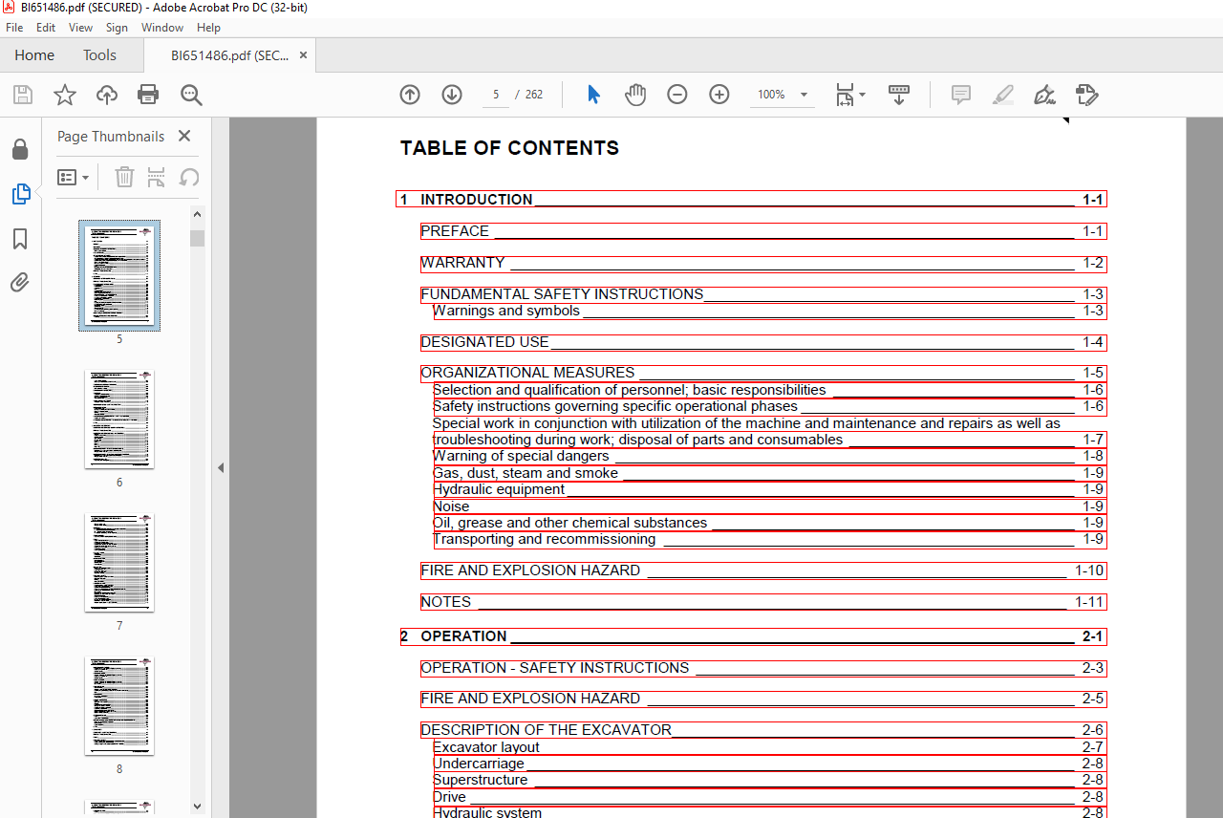Click the Warnings and symbols entry
1223x818 pixels.
(x=770, y=311)
